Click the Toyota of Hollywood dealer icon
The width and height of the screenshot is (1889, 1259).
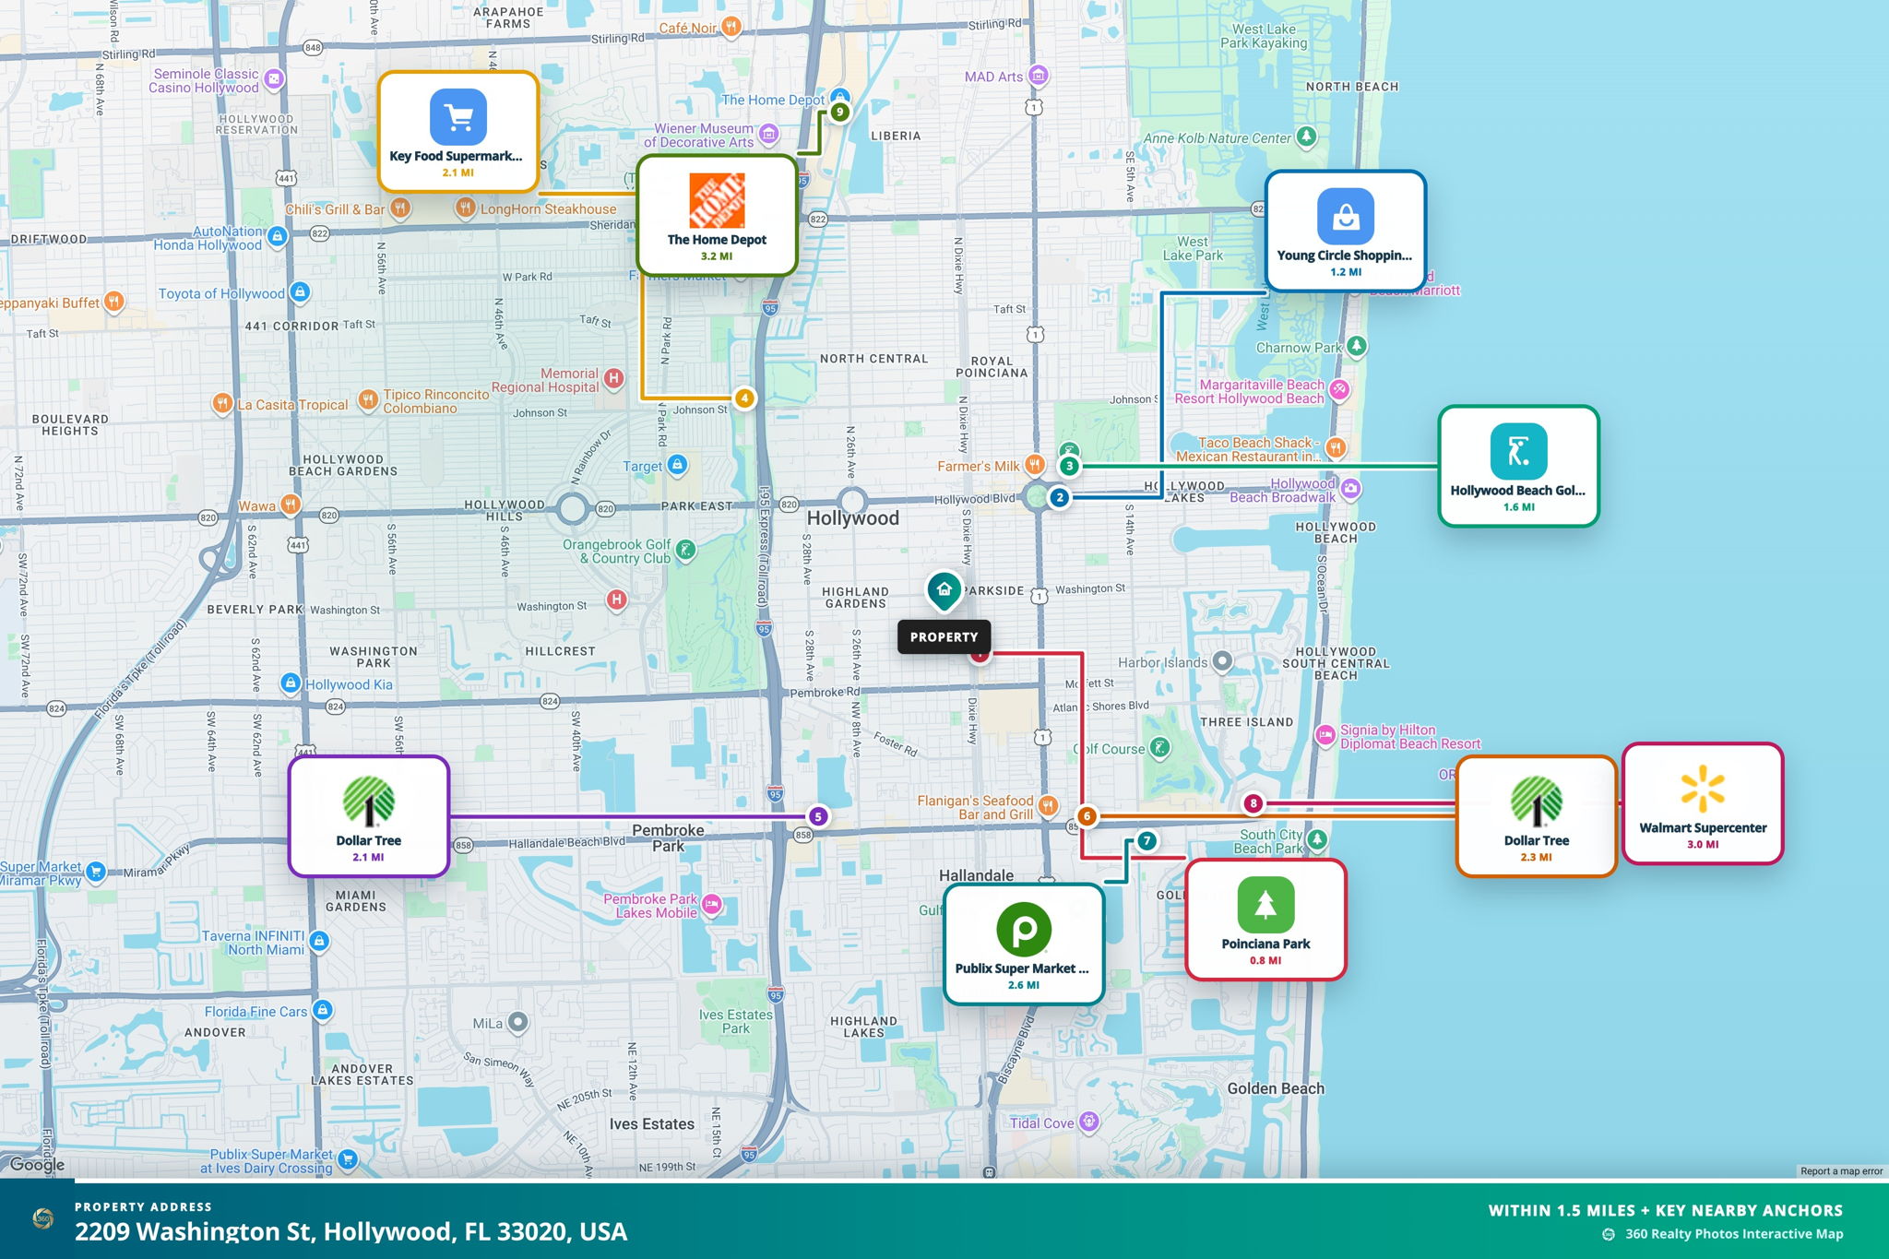[300, 292]
